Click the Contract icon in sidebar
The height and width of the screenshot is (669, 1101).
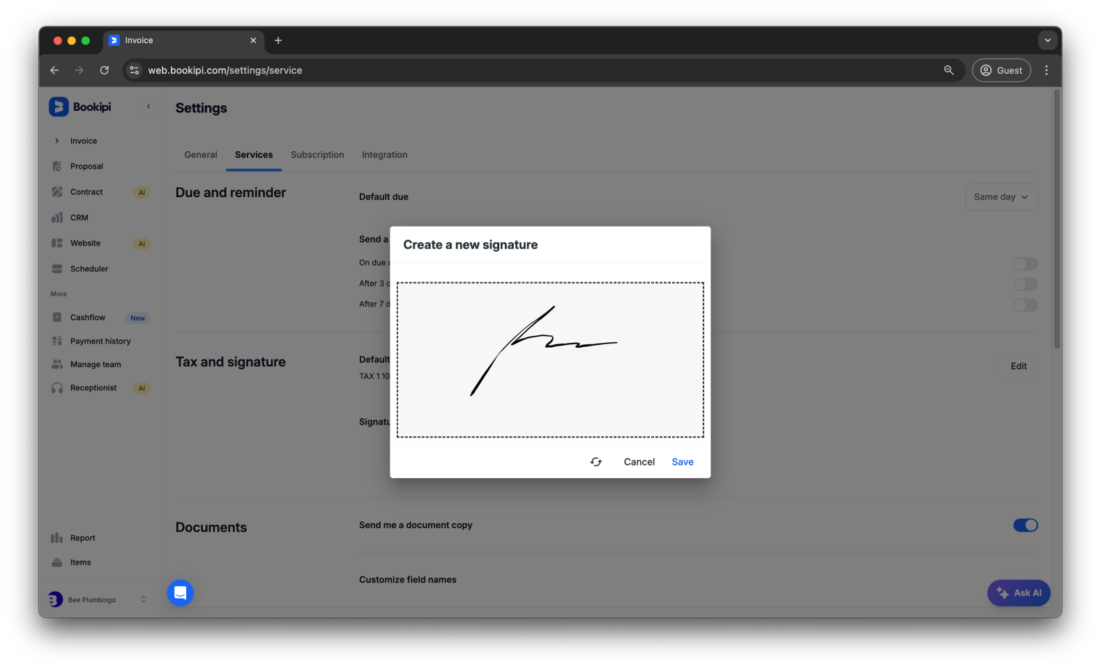coord(57,192)
